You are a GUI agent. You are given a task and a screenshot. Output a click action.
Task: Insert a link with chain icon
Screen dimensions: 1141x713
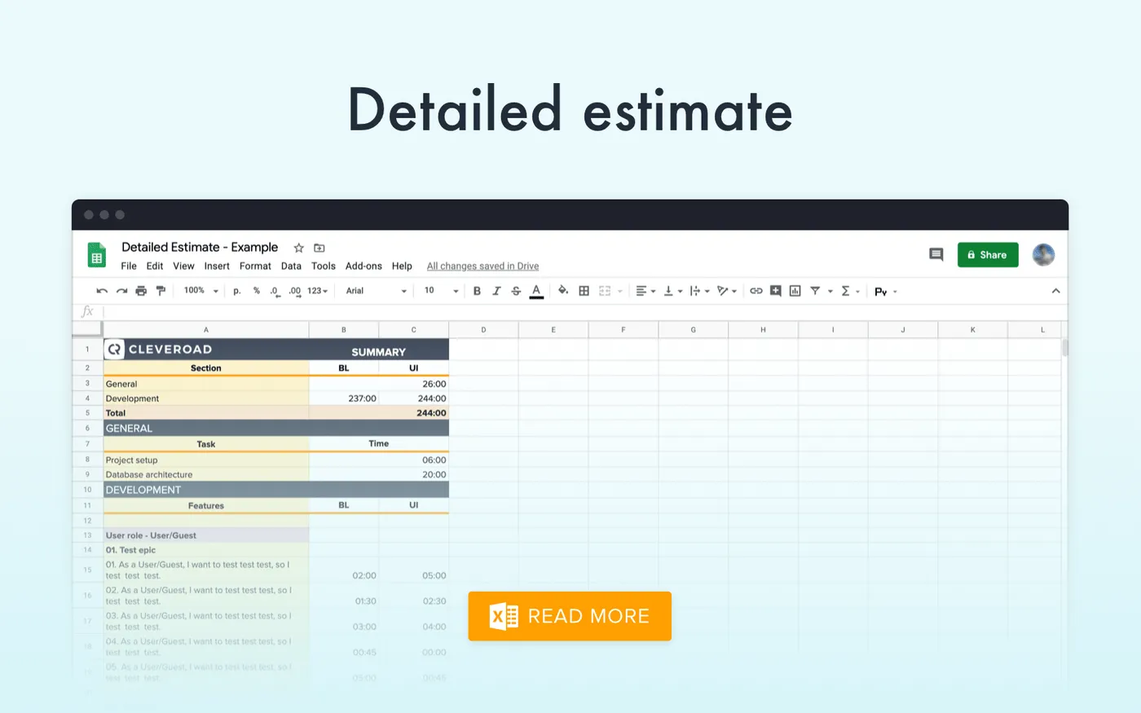[x=756, y=291]
